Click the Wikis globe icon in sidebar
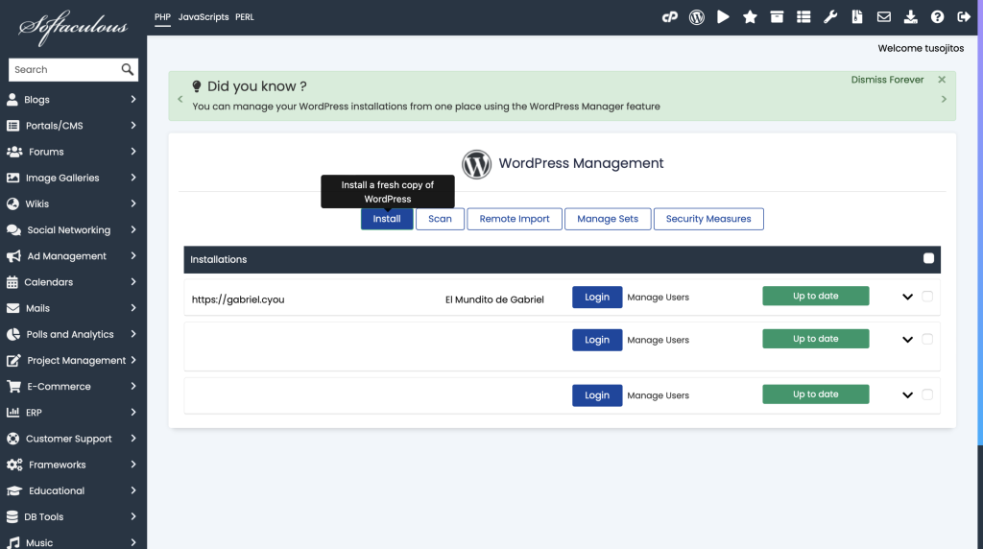 12,203
